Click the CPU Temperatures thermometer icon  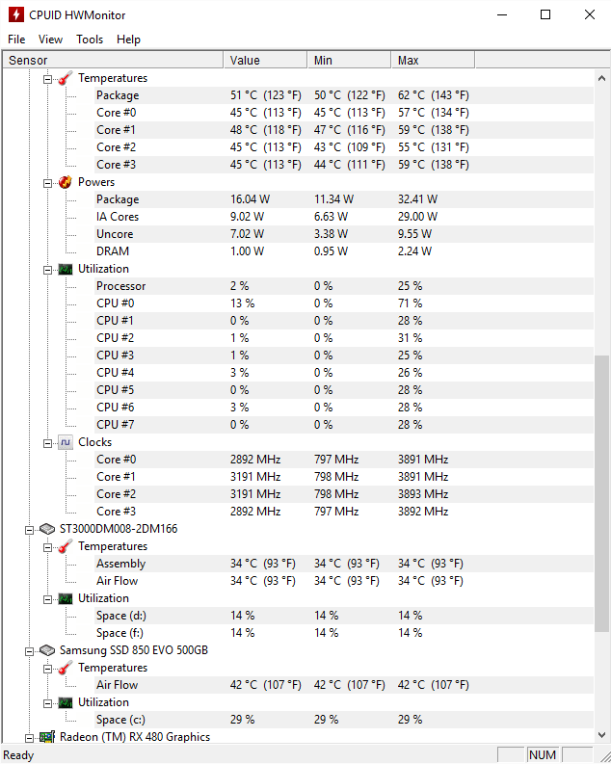[66, 78]
